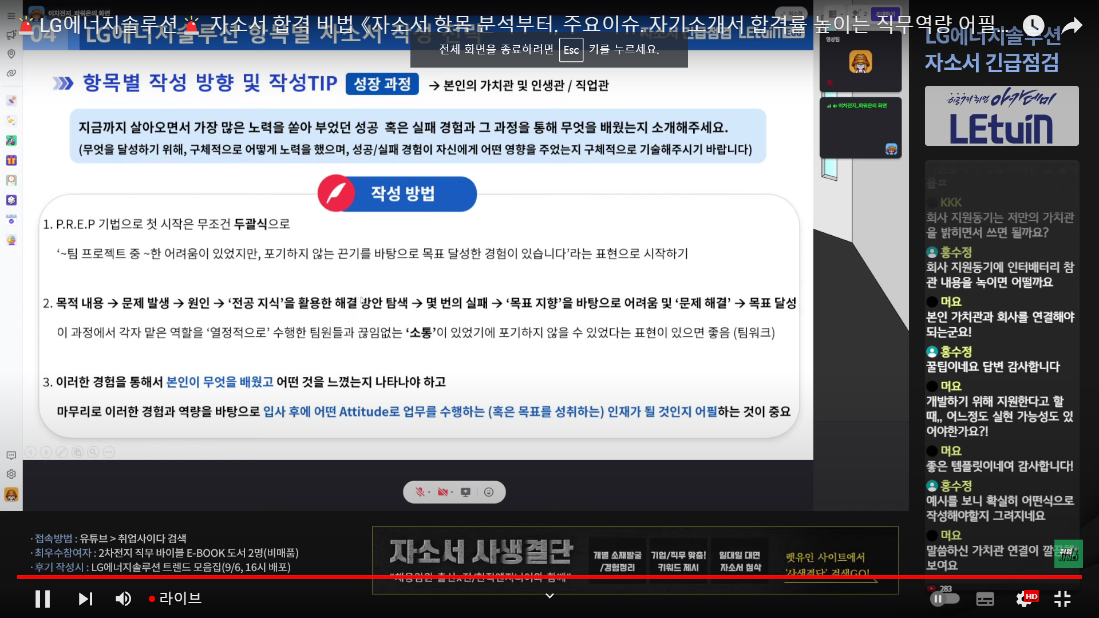Click the megaphone announcement sidebar icon
This screenshot has height=618, width=1099.
(x=11, y=35)
